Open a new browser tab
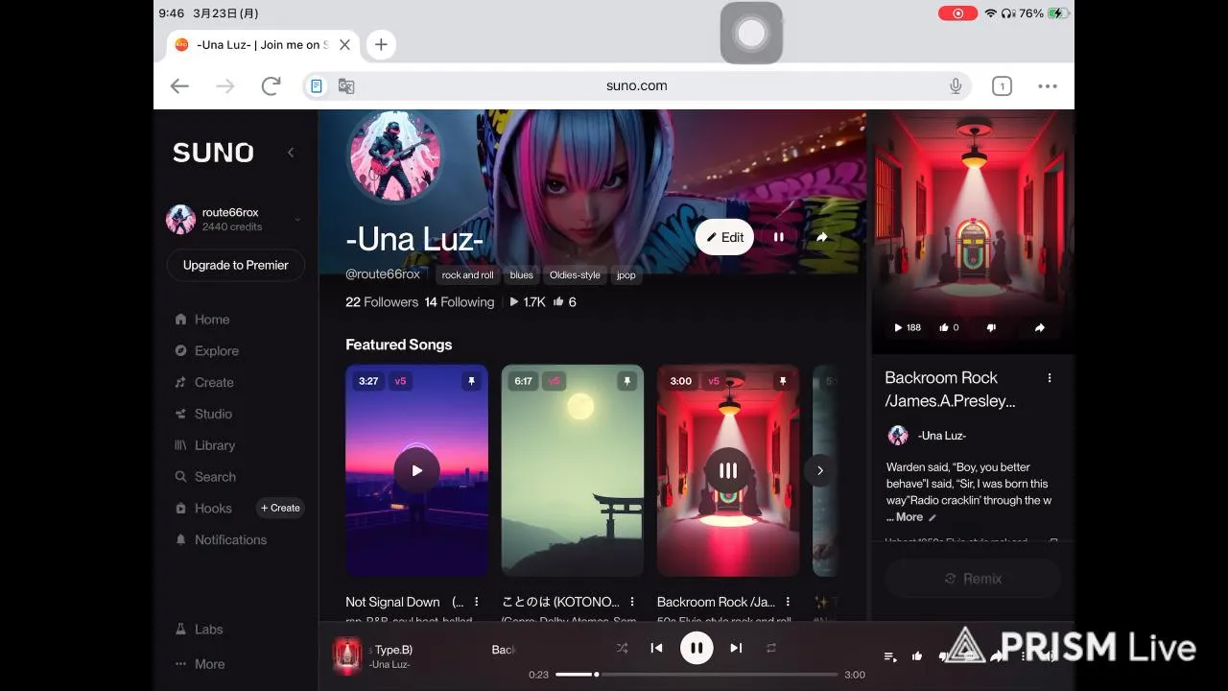Image resolution: width=1228 pixels, height=691 pixels. click(381, 44)
